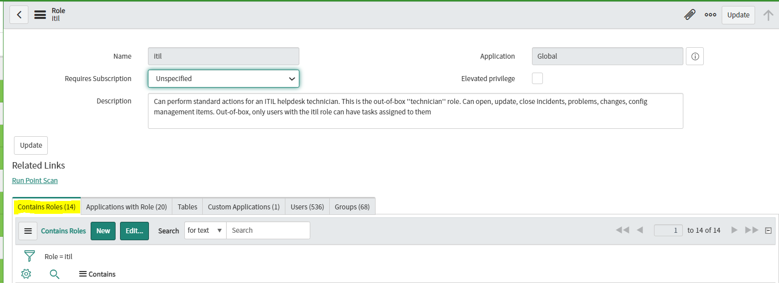
Task: Open the Role form context menu icon
Action: (40, 15)
